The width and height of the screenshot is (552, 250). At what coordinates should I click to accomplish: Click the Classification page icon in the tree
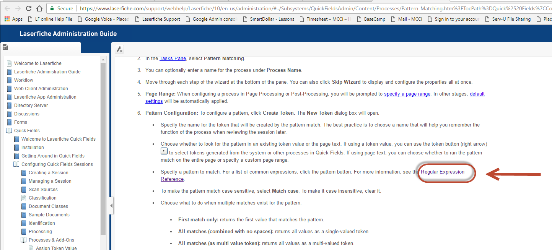[x=24, y=198]
